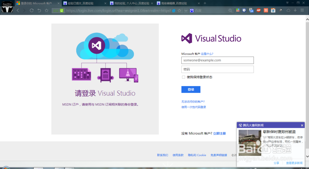Click the browser back arrow
This screenshot has width=309, height=169.
coord(18,11)
